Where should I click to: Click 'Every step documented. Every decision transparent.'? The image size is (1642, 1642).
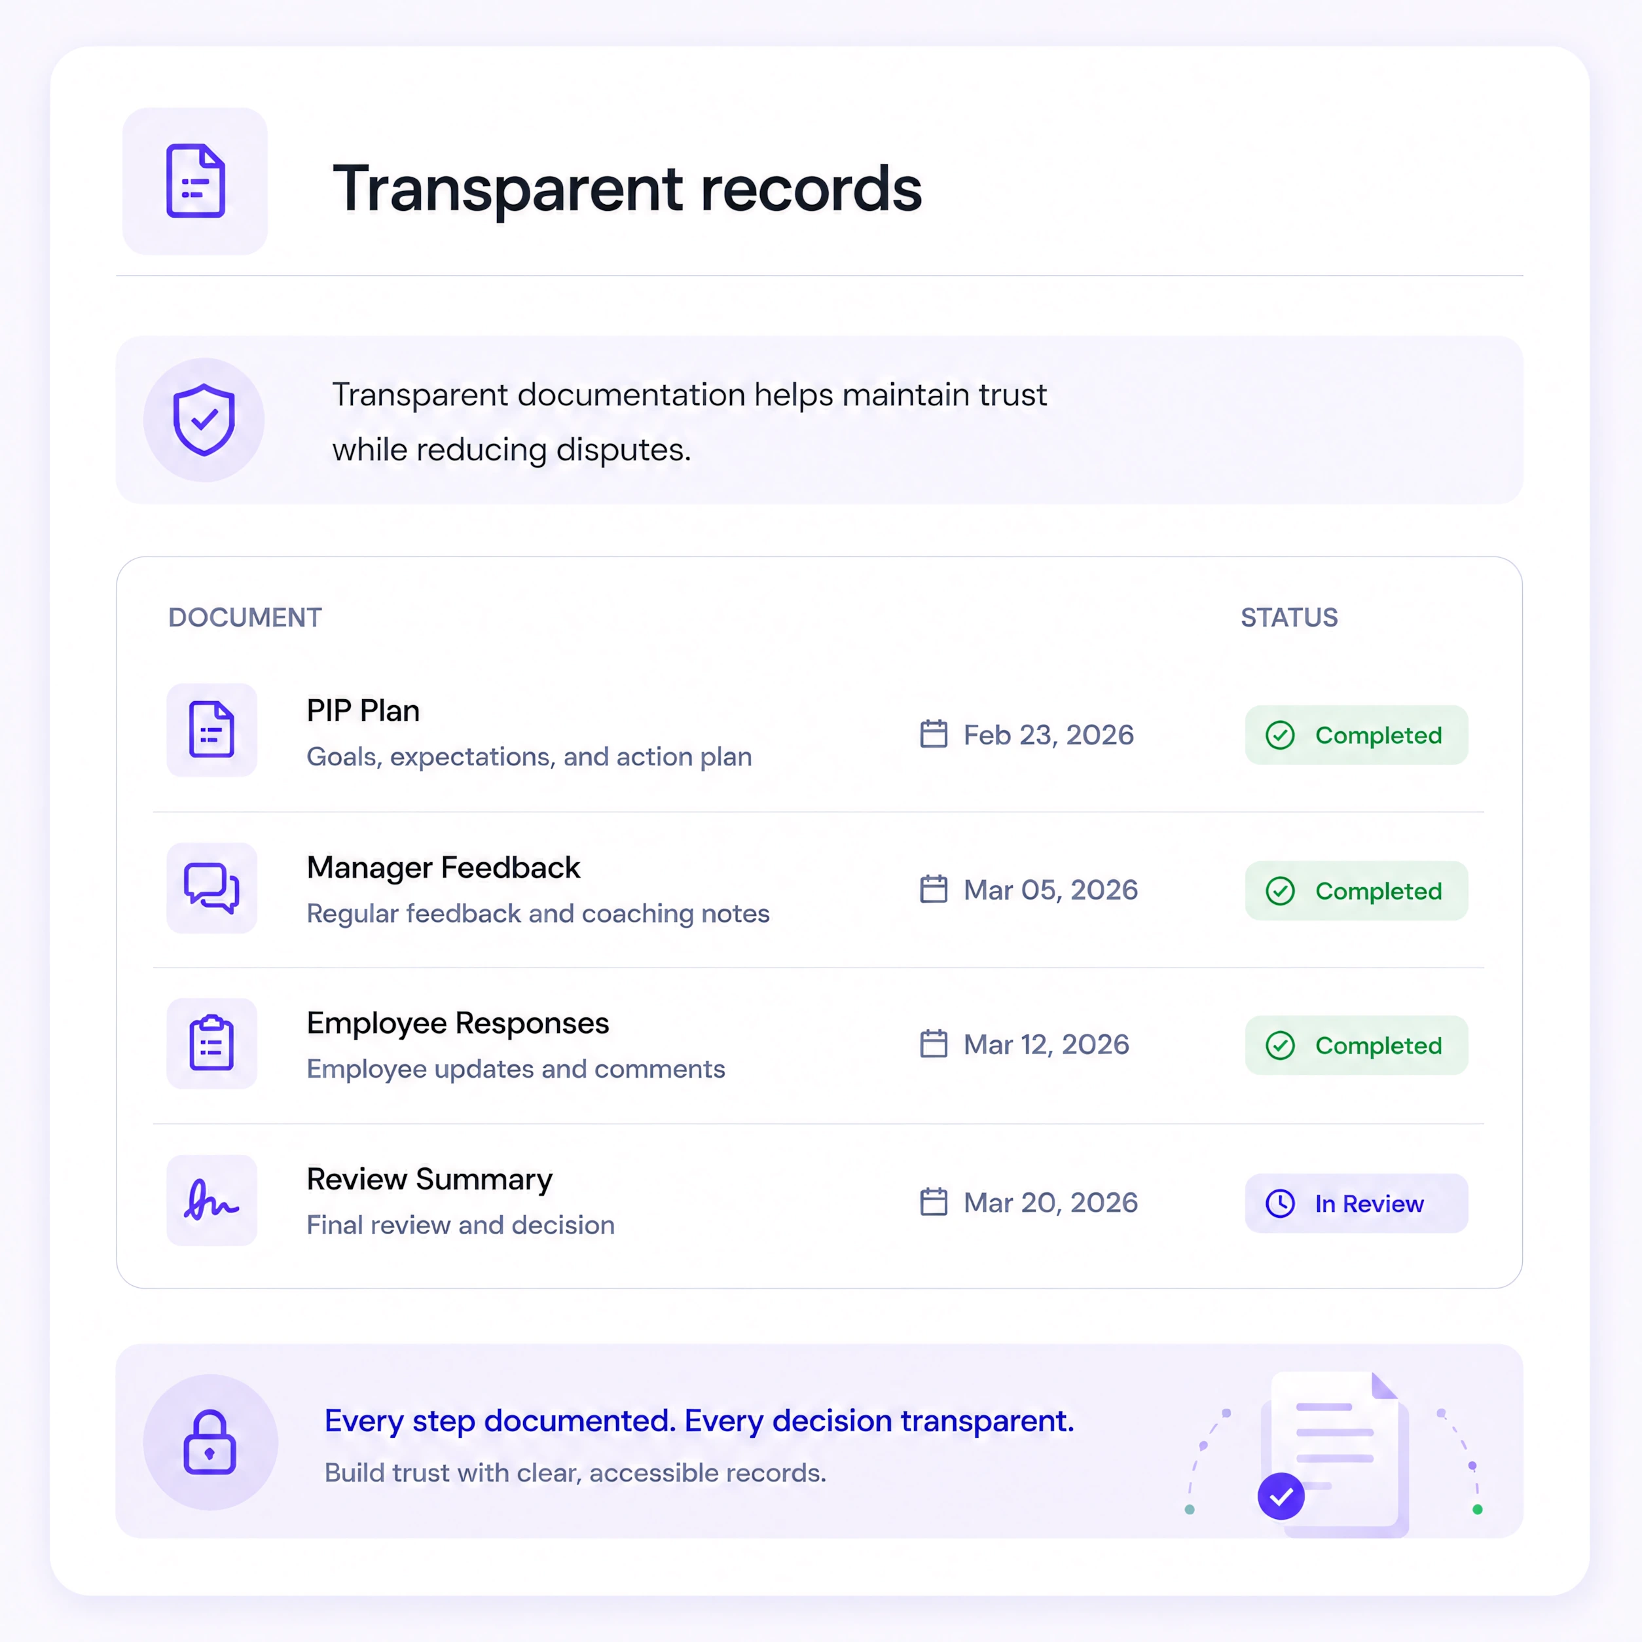[x=699, y=1421]
